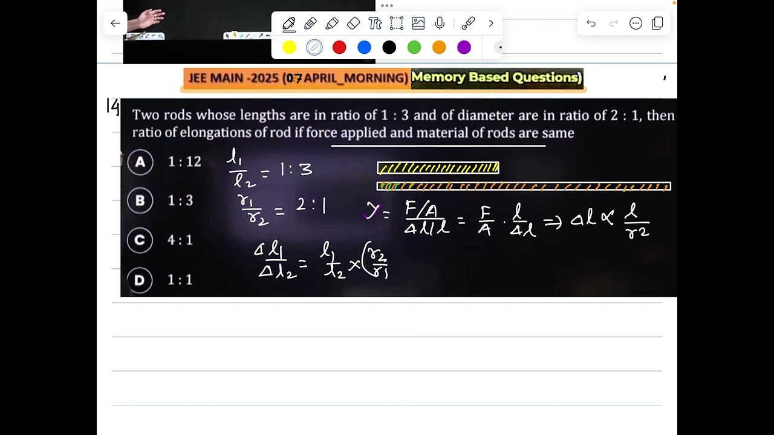Choose the orange pen color
The height and width of the screenshot is (435, 774).
tap(439, 47)
